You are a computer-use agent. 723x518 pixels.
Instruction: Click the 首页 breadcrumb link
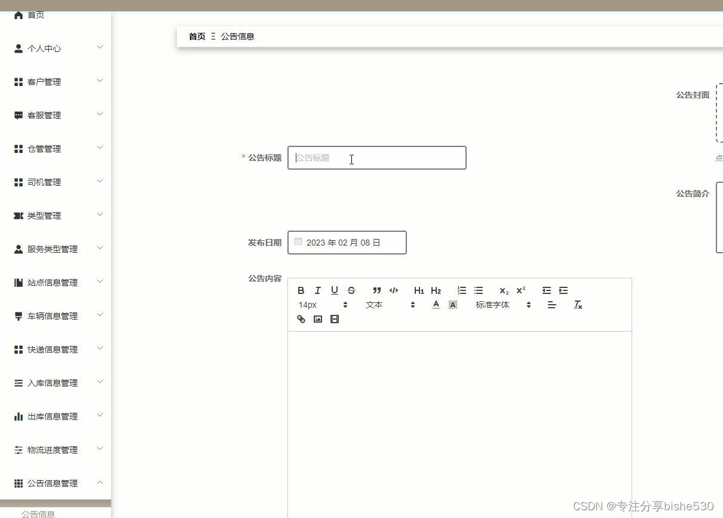point(197,36)
